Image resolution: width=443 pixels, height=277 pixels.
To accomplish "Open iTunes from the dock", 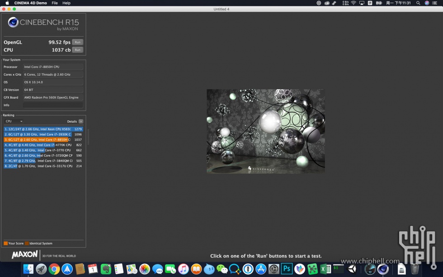I will tap(184, 269).
